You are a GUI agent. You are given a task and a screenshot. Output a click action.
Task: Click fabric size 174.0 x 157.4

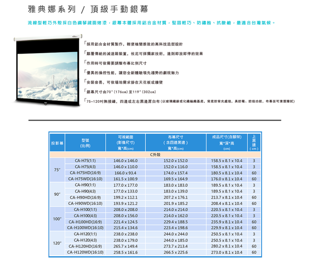tap(176, 173)
